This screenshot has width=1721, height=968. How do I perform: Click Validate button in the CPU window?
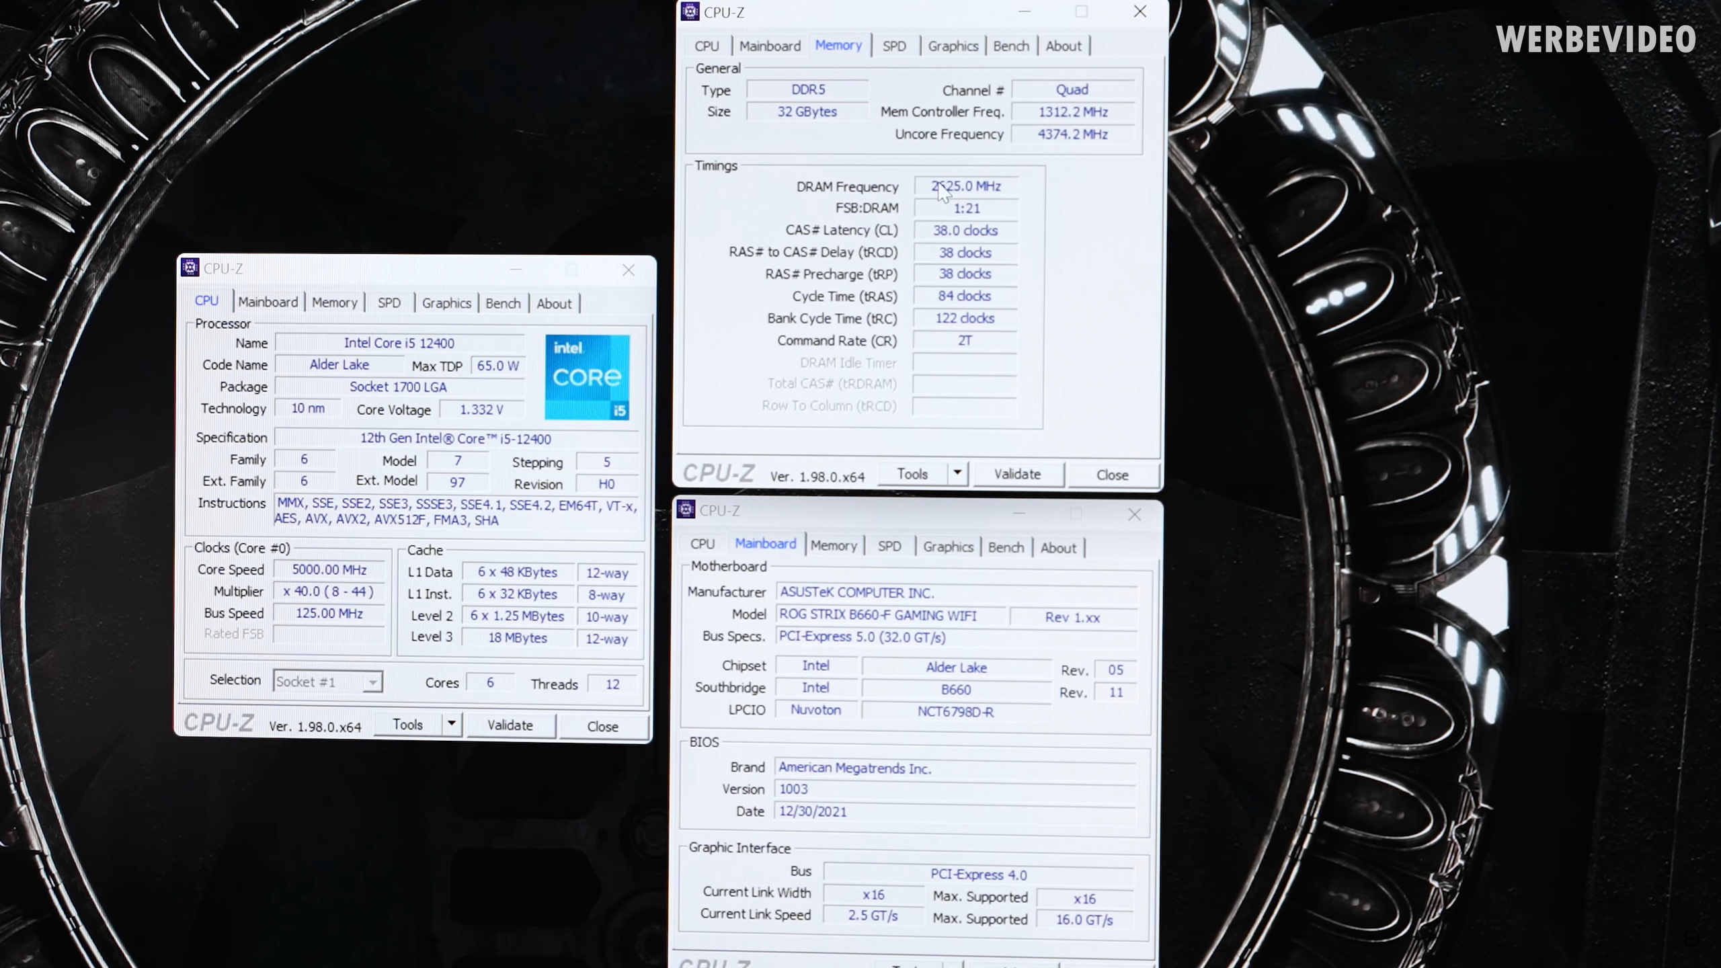[x=510, y=725]
